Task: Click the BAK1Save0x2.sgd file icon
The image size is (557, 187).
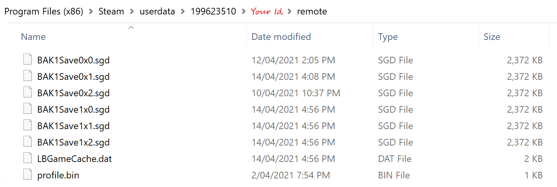Action: [x=27, y=93]
